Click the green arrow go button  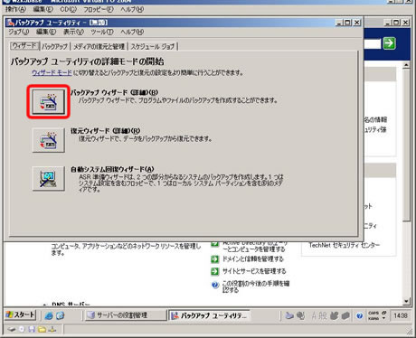pyautogui.click(x=389, y=43)
